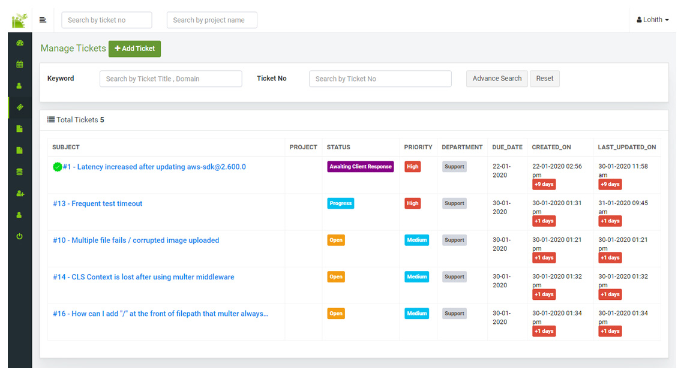Click the add-user icon in sidebar
This screenshot has width=684, height=376.
click(x=20, y=193)
